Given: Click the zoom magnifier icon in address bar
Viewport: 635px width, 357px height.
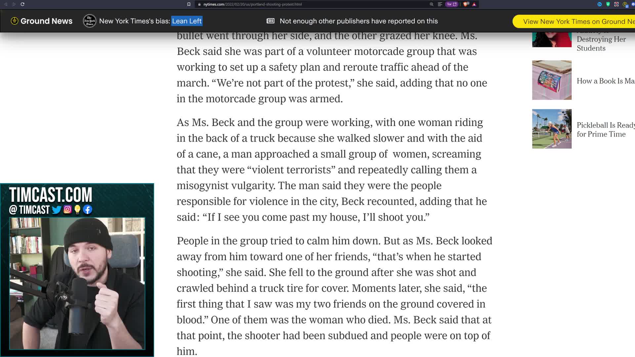Looking at the screenshot, I should pos(431,4).
